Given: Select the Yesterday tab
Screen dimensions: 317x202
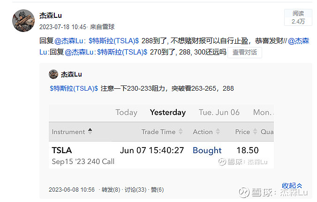Looking at the screenshot, I should [168, 112].
